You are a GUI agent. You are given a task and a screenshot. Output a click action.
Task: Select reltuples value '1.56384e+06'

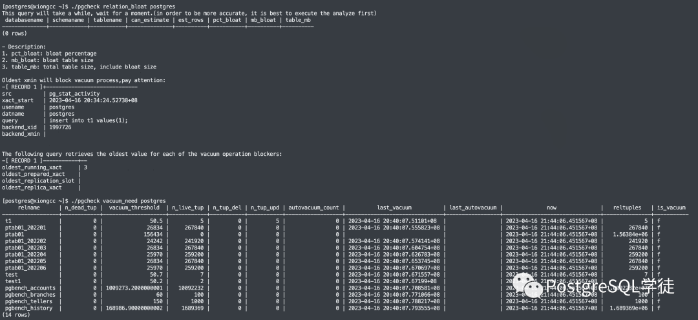630,235
